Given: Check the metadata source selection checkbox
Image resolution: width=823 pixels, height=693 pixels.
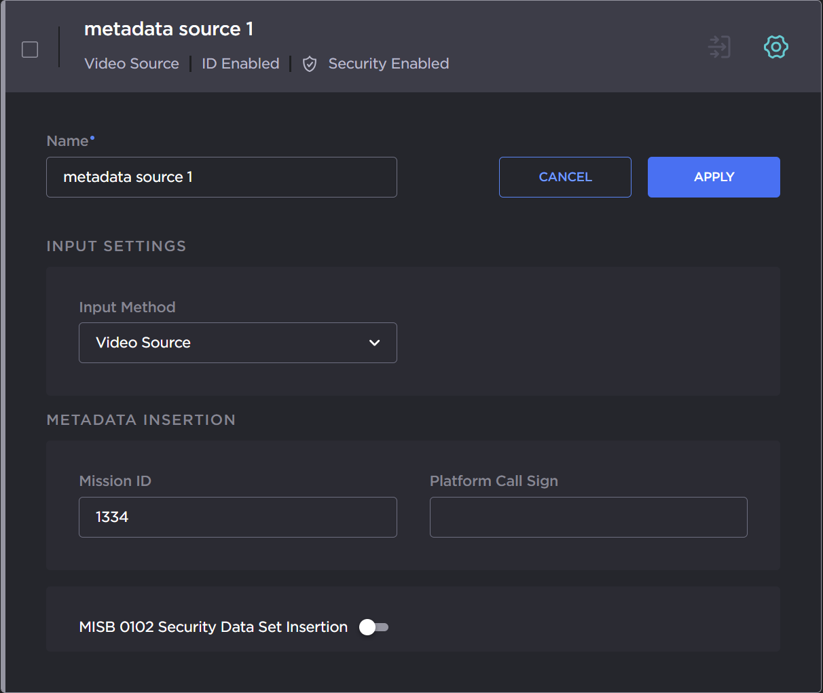Looking at the screenshot, I should 30,49.
